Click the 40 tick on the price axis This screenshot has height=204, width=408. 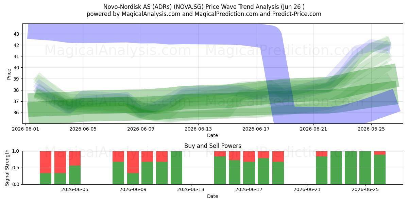point(17,68)
